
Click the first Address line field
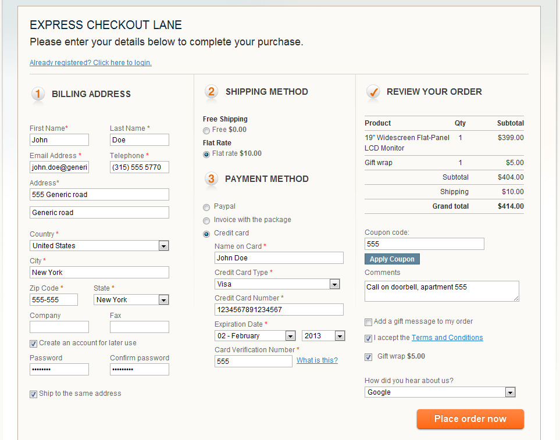tap(99, 195)
